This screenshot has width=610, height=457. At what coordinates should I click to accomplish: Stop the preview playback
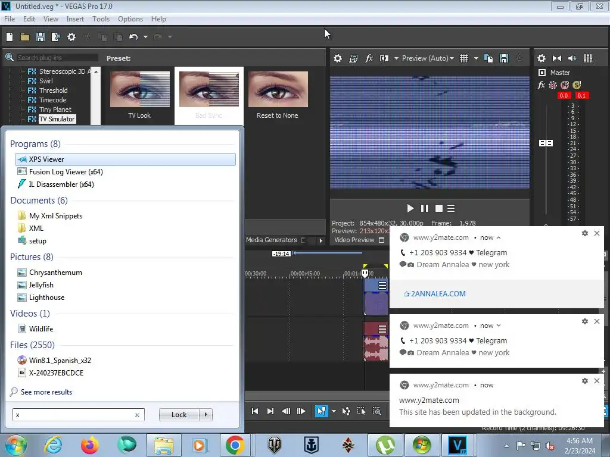[x=439, y=209]
